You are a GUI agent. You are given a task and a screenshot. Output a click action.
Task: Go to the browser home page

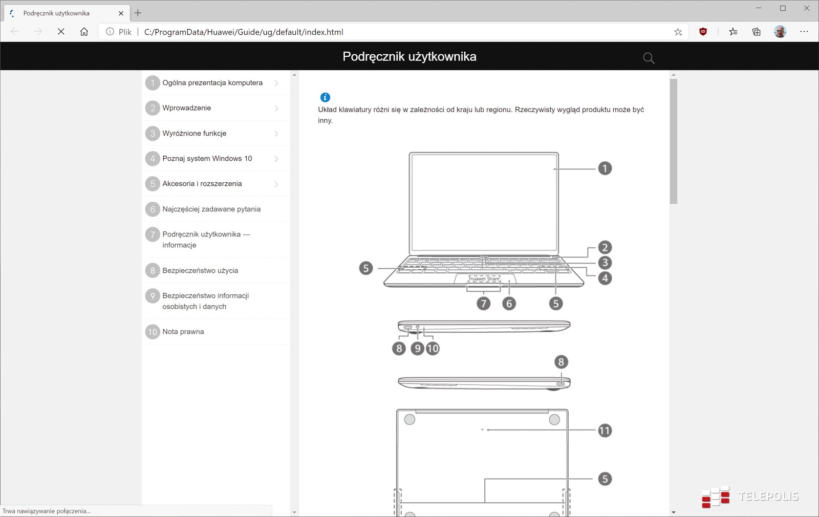84,32
